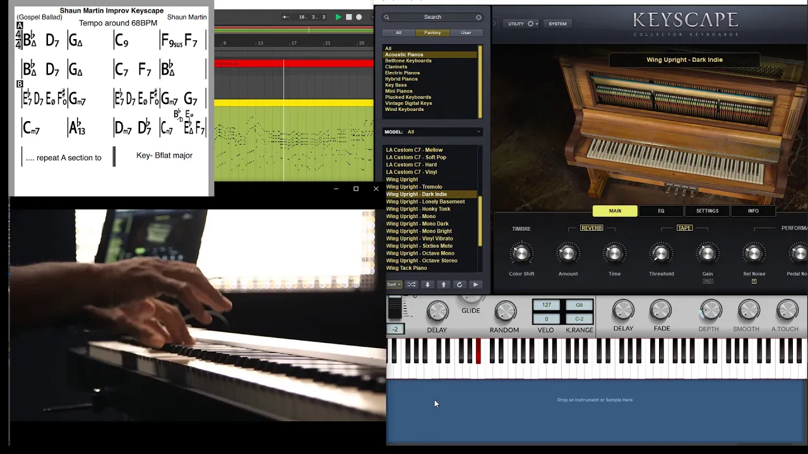Click the 16.2.2 position display
The image size is (808, 454).
(312, 17)
